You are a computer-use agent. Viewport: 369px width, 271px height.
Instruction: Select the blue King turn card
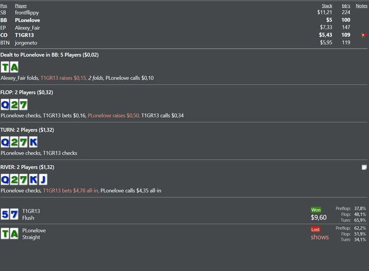pyautogui.click(x=33, y=142)
